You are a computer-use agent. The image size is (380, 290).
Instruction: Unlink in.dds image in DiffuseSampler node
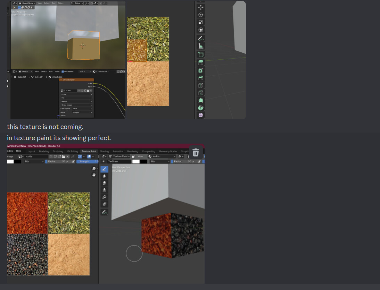pyautogui.click(x=91, y=91)
